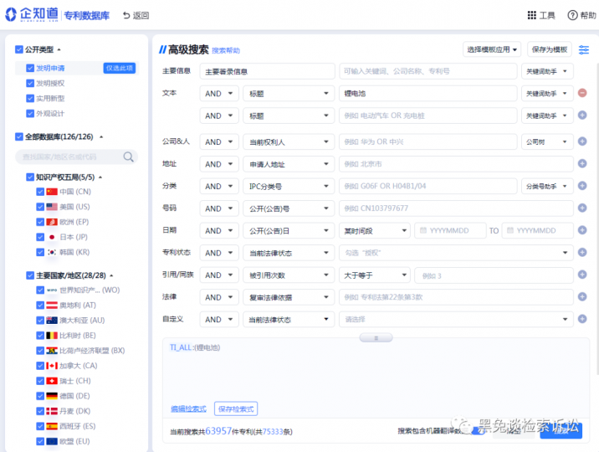Click the 保存检索式 button

point(236,408)
